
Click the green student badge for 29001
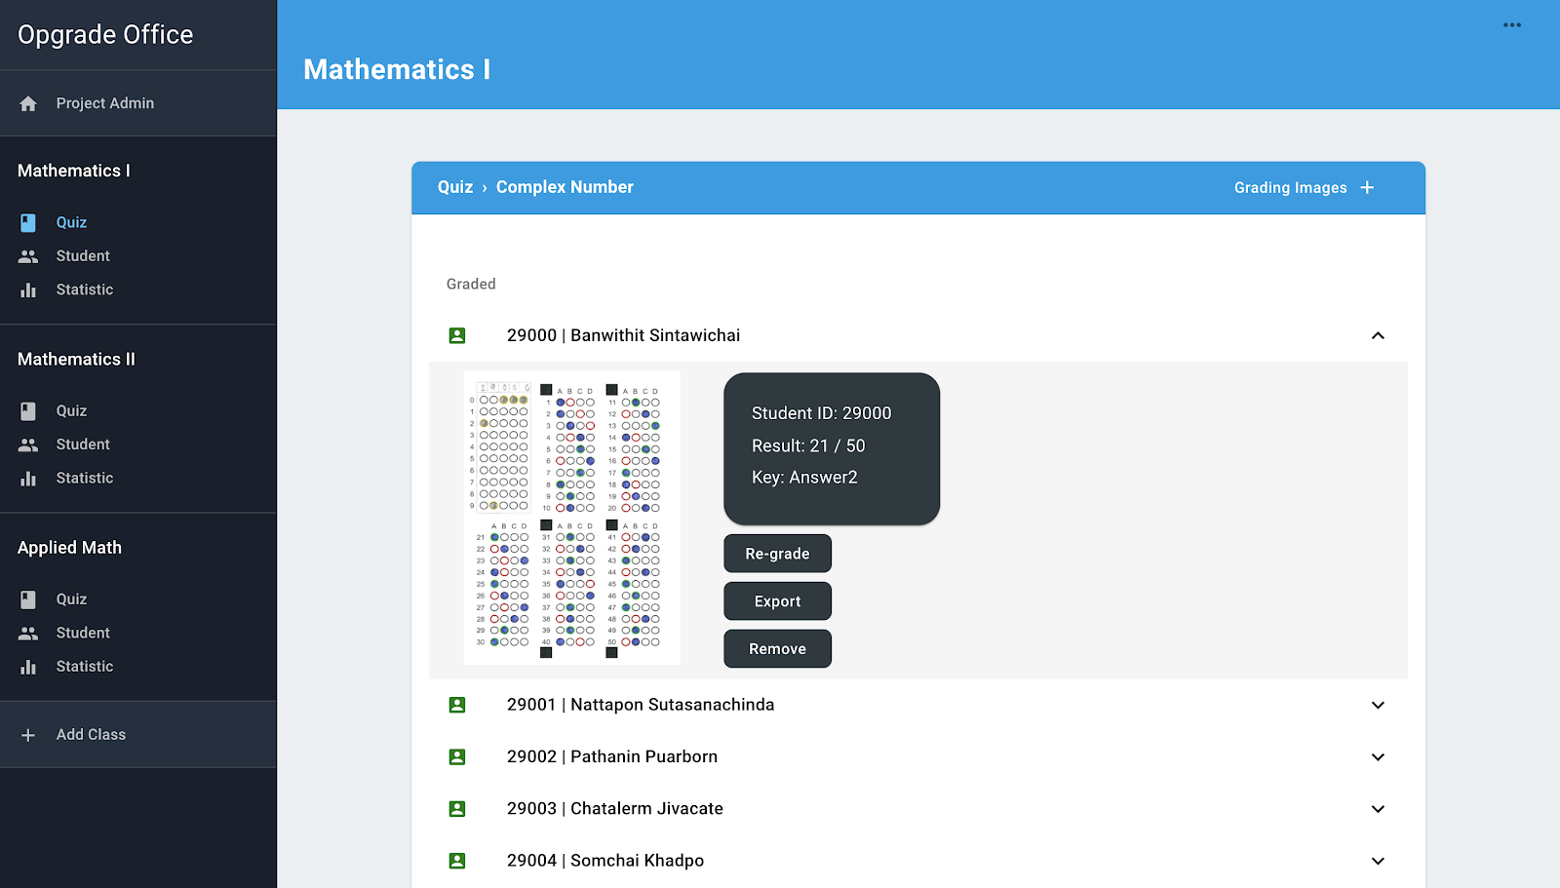point(457,705)
